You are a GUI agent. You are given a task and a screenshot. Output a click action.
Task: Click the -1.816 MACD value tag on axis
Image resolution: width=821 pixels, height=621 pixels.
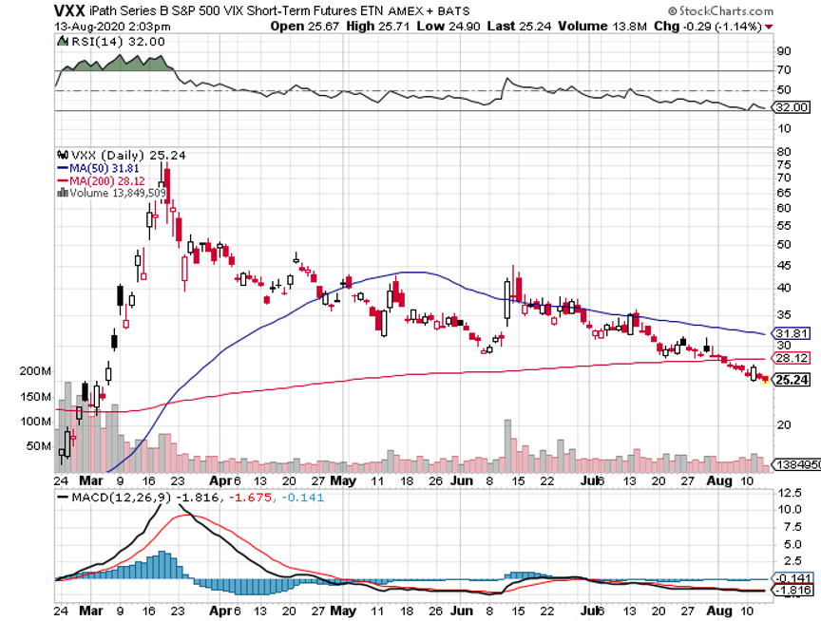click(x=792, y=590)
